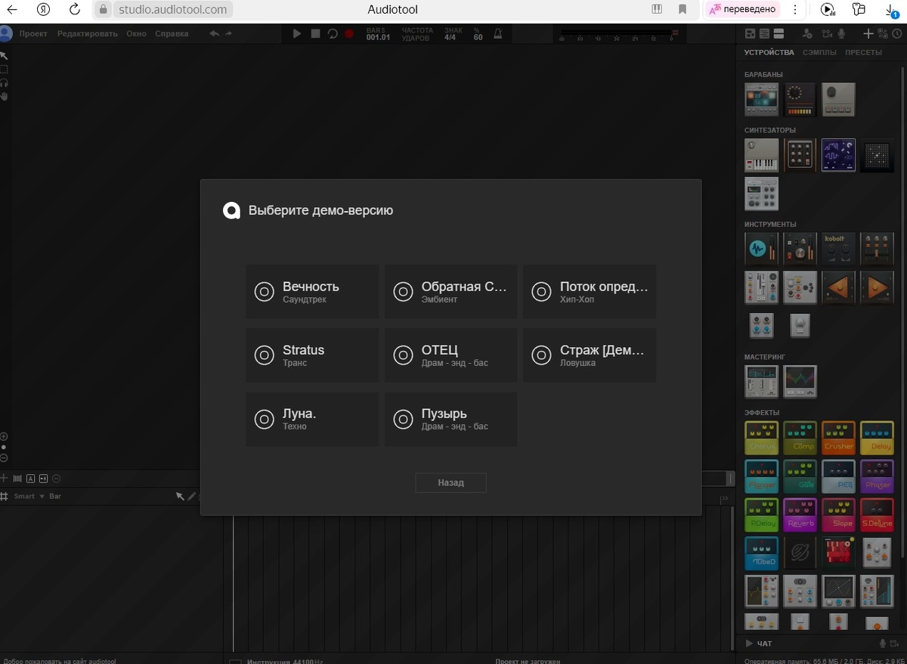Add the PEQ effect pedal
This screenshot has height=664, width=907.
pos(838,476)
